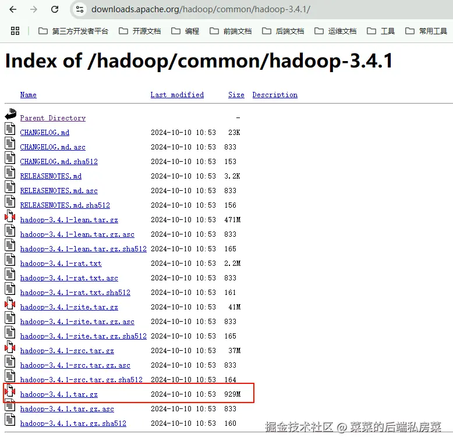Click the file icon beside RELEASENOTES.md.asc
Image resolution: width=453 pixels, height=445 pixels.
10,187
